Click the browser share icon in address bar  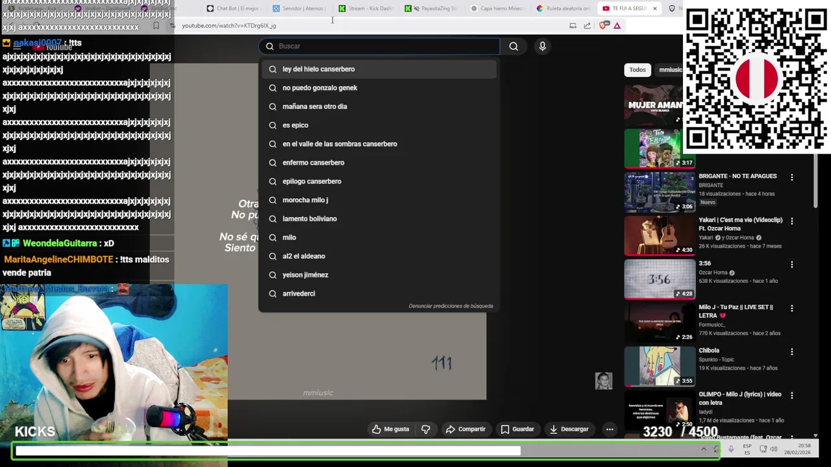tap(587, 26)
